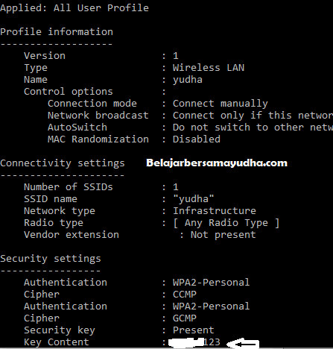The image size is (333, 349).
Task: Click the AutoSwitch label
Action: [x=77, y=128]
